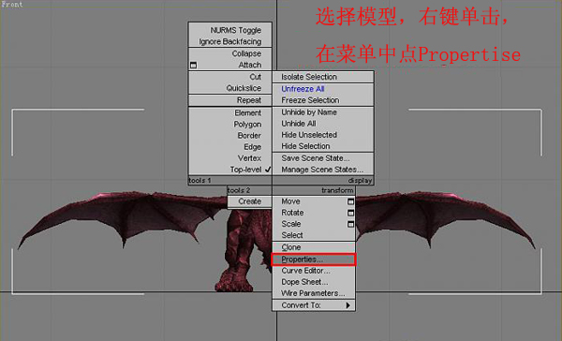This screenshot has height=341, width=562.
Task: Open Manage Scene States dialog
Action: pos(322,170)
